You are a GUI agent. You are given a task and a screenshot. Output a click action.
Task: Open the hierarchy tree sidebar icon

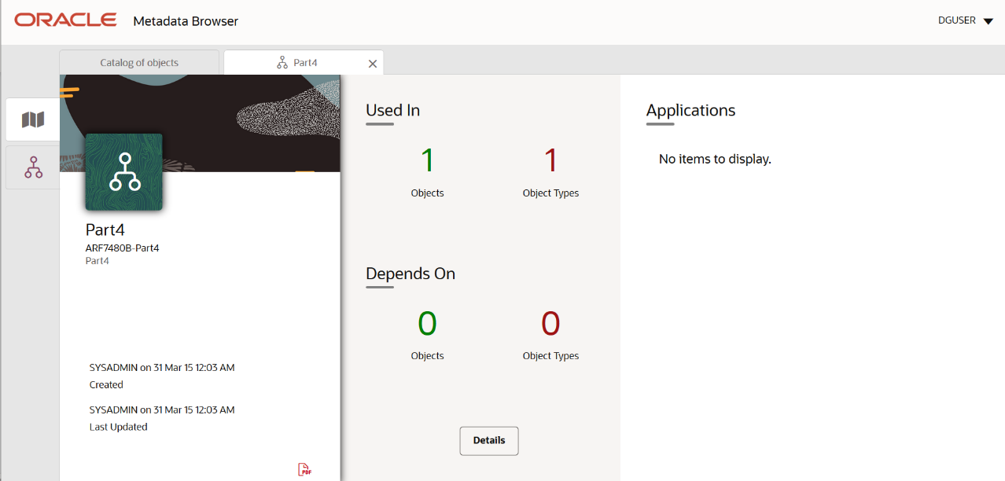click(33, 167)
